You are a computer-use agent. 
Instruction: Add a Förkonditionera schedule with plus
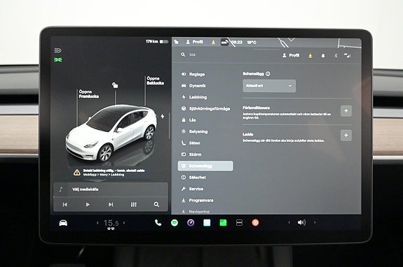[346, 111]
